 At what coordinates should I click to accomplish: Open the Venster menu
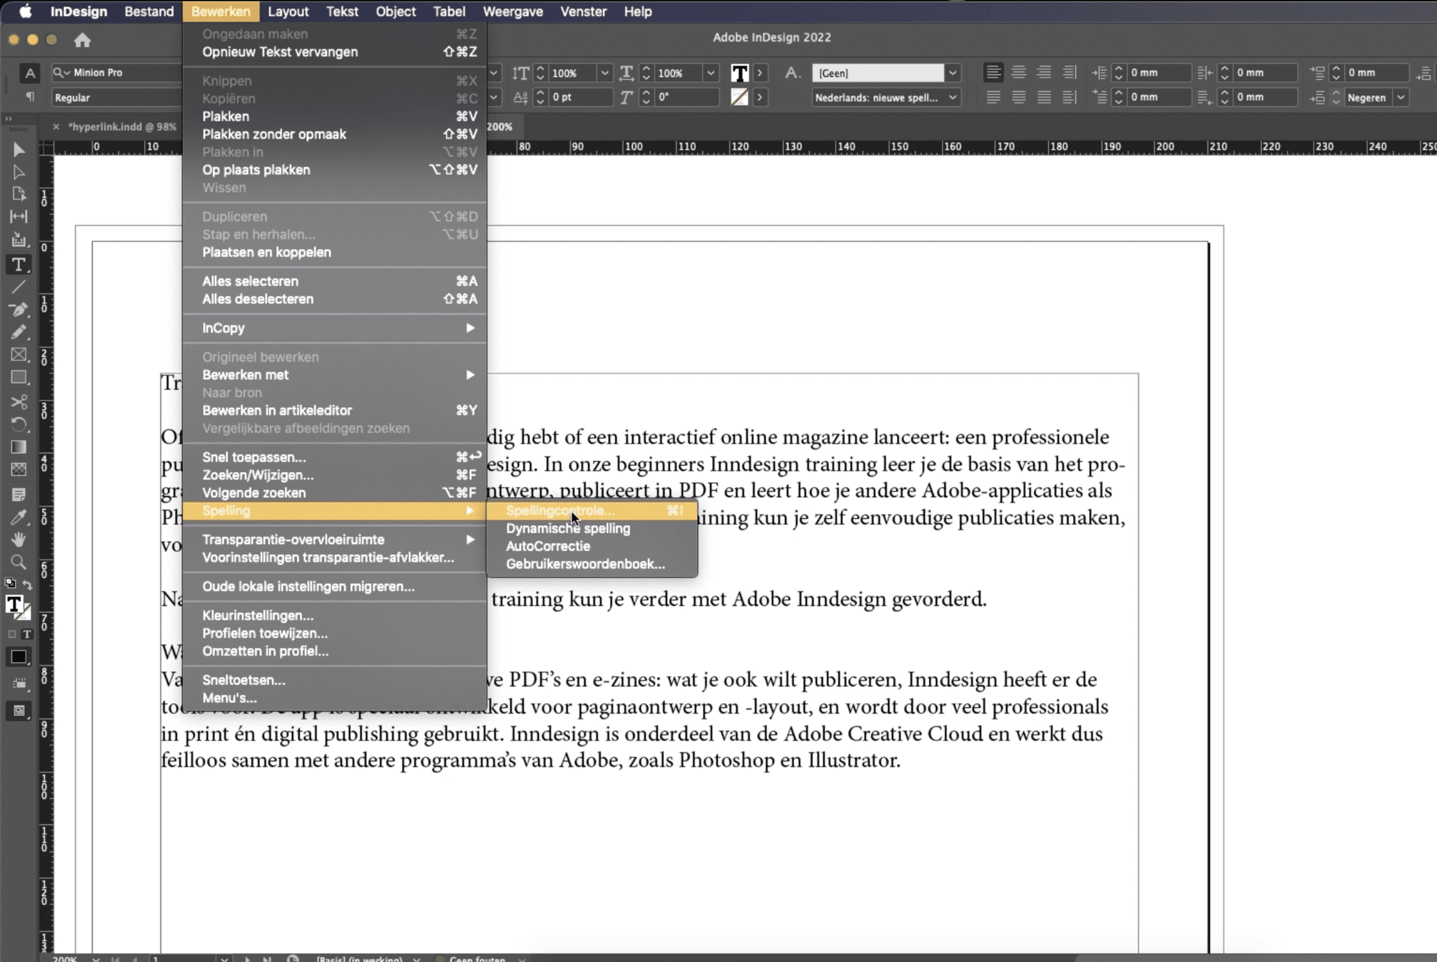coord(582,12)
